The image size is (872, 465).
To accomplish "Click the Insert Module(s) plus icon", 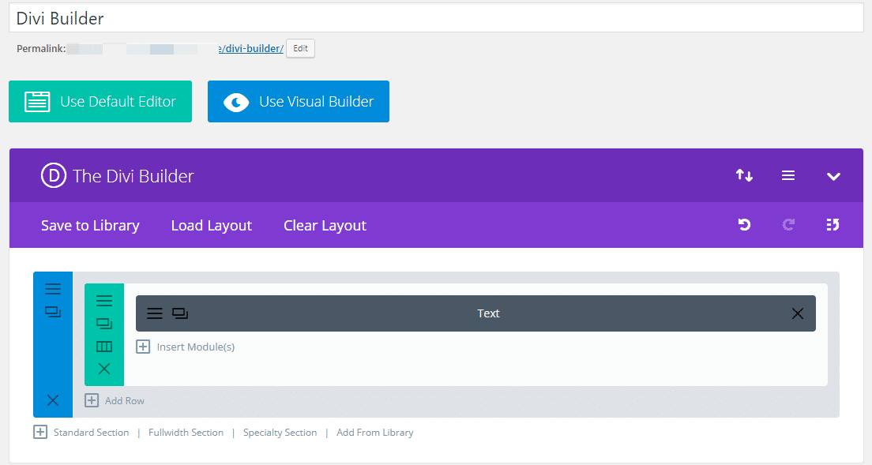I will pyautogui.click(x=143, y=347).
